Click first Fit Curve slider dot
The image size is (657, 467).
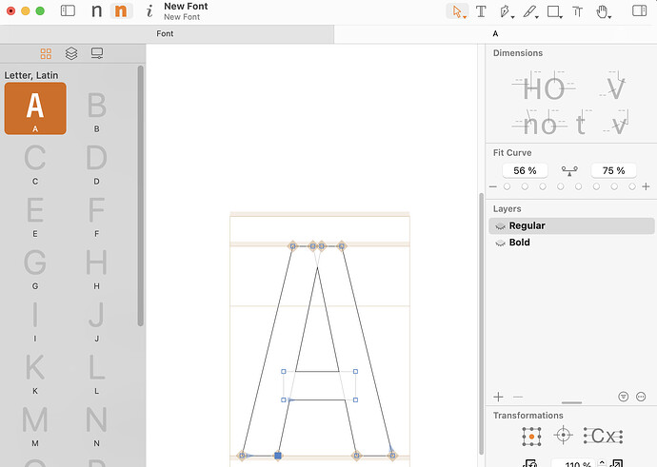click(x=507, y=186)
